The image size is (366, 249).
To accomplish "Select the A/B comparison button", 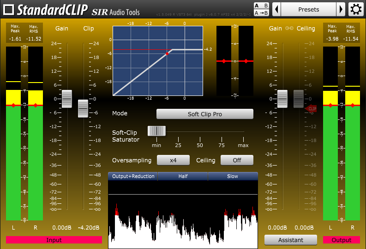I will click(261, 6).
